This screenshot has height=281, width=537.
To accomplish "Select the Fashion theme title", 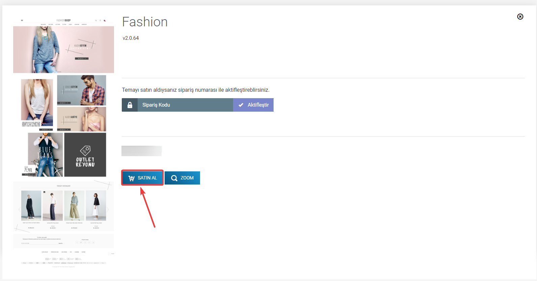I will coord(145,22).
